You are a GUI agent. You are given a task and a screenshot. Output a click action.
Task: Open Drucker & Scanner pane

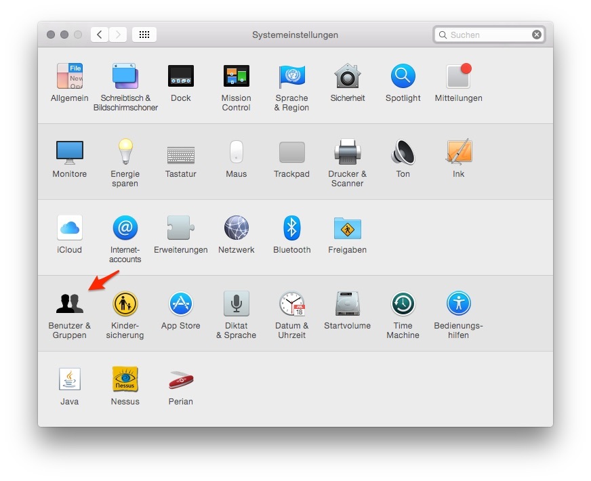(347, 152)
